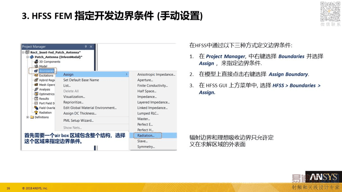Click the Excitations tree icon
342x192 pixels.
click(36, 75)
